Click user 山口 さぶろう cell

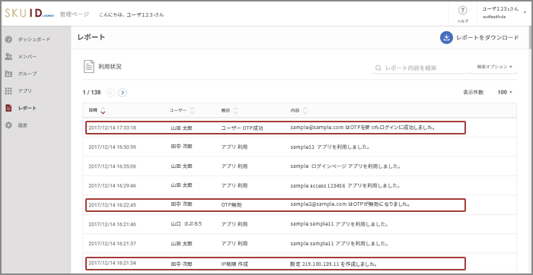(x=187, y=224)
